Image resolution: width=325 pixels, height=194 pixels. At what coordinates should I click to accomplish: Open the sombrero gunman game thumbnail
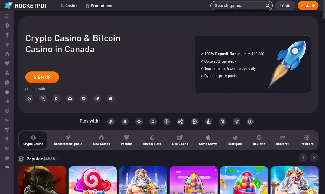pyautogui.click(x=42, y=180)
